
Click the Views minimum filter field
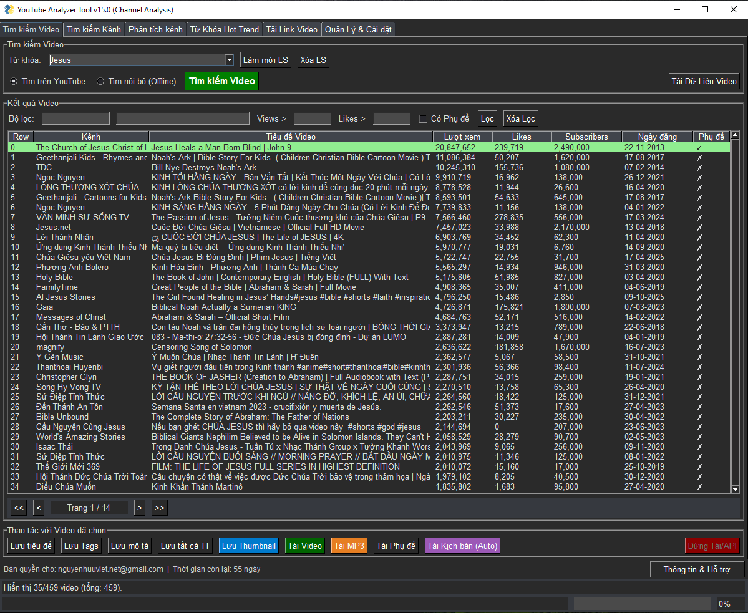coord(313,118)
